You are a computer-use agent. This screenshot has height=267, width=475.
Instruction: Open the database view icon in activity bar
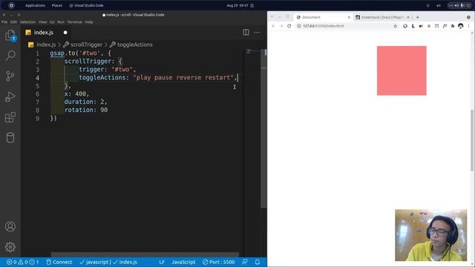10,138
